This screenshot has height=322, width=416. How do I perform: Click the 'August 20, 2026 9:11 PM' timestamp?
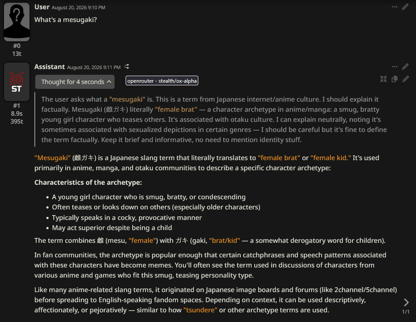coord(94,67)
